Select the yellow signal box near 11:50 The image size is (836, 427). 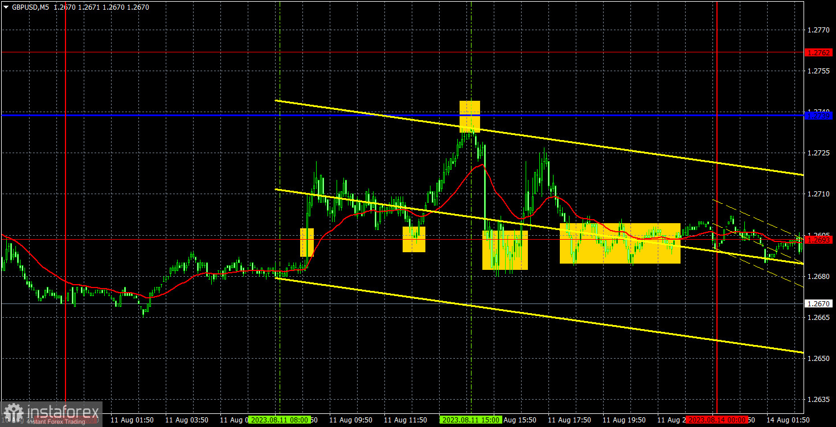(x=414, y=239)
